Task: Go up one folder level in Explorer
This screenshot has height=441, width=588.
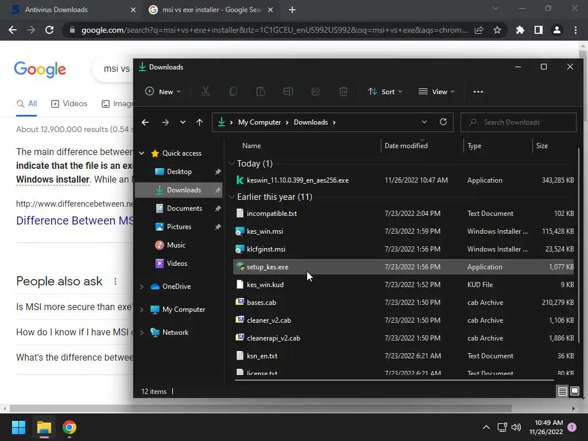Action: click(x=199, y=122)
